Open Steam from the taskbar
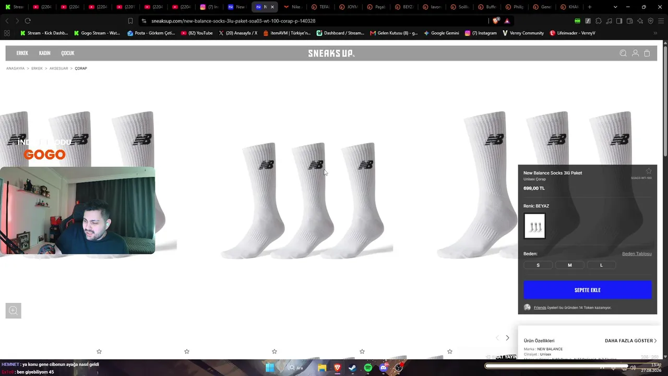 (x=352, y=368)
